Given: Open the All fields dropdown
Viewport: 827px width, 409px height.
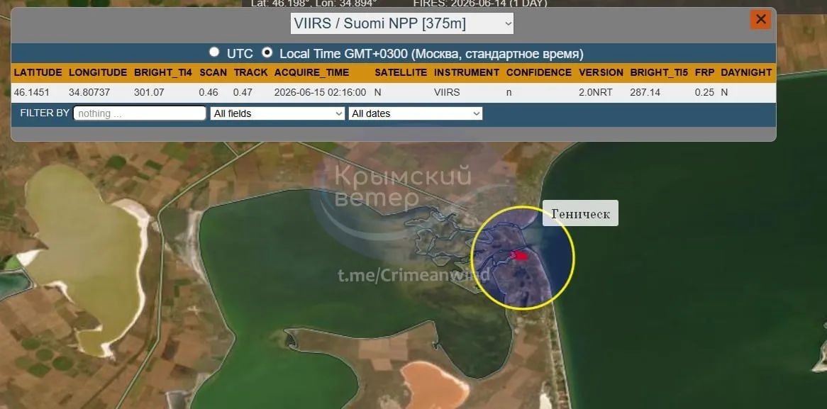Looking at the screenshot, I should [277, 113].
